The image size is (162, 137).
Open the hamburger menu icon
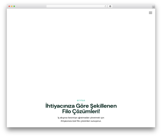(x=150, y=13)
